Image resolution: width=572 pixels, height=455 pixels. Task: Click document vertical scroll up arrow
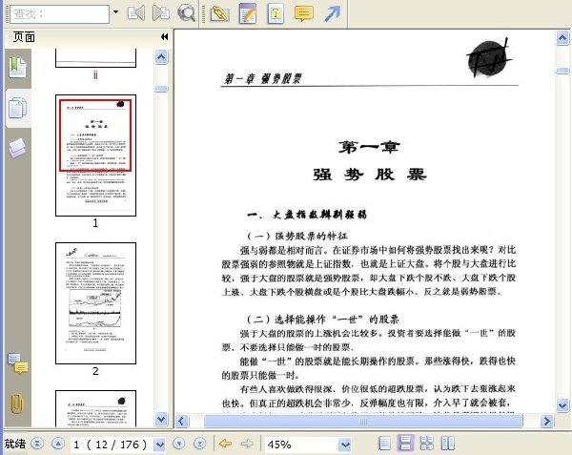click(x=562, y=38)
